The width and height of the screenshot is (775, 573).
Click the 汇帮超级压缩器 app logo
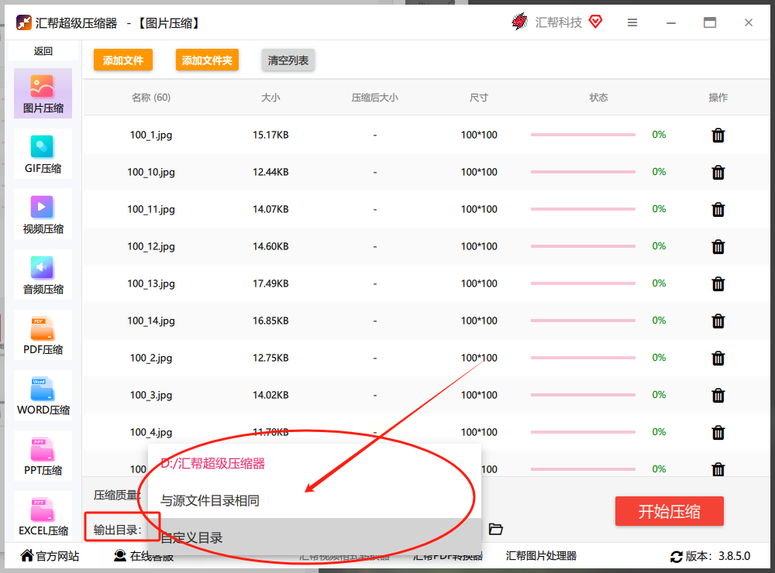(24, 22)
